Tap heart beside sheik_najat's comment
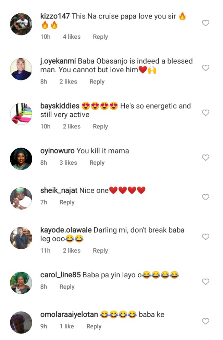 [205, 197]
